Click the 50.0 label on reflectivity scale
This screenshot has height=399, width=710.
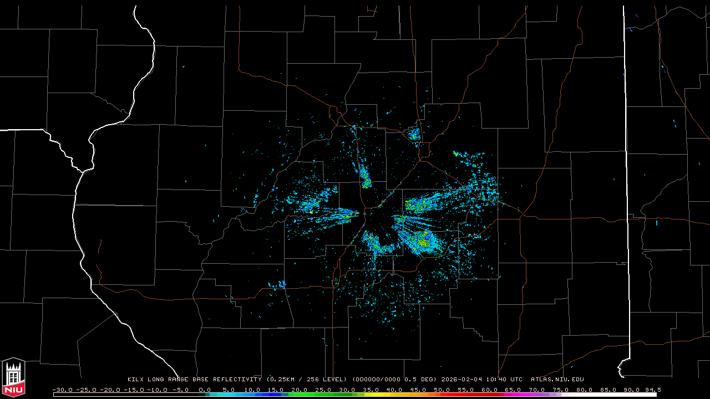pyautogui.click(x=442, y=390)
